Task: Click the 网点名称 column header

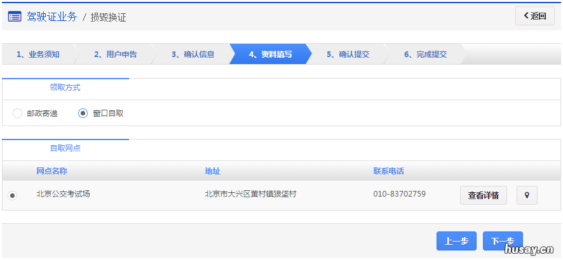Action: click(x=52, y=171)
